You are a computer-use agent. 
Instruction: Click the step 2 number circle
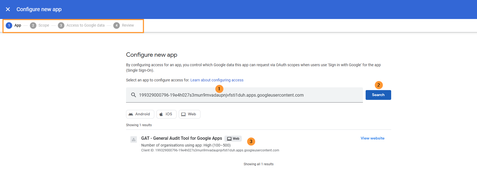(x=33, y=26)
